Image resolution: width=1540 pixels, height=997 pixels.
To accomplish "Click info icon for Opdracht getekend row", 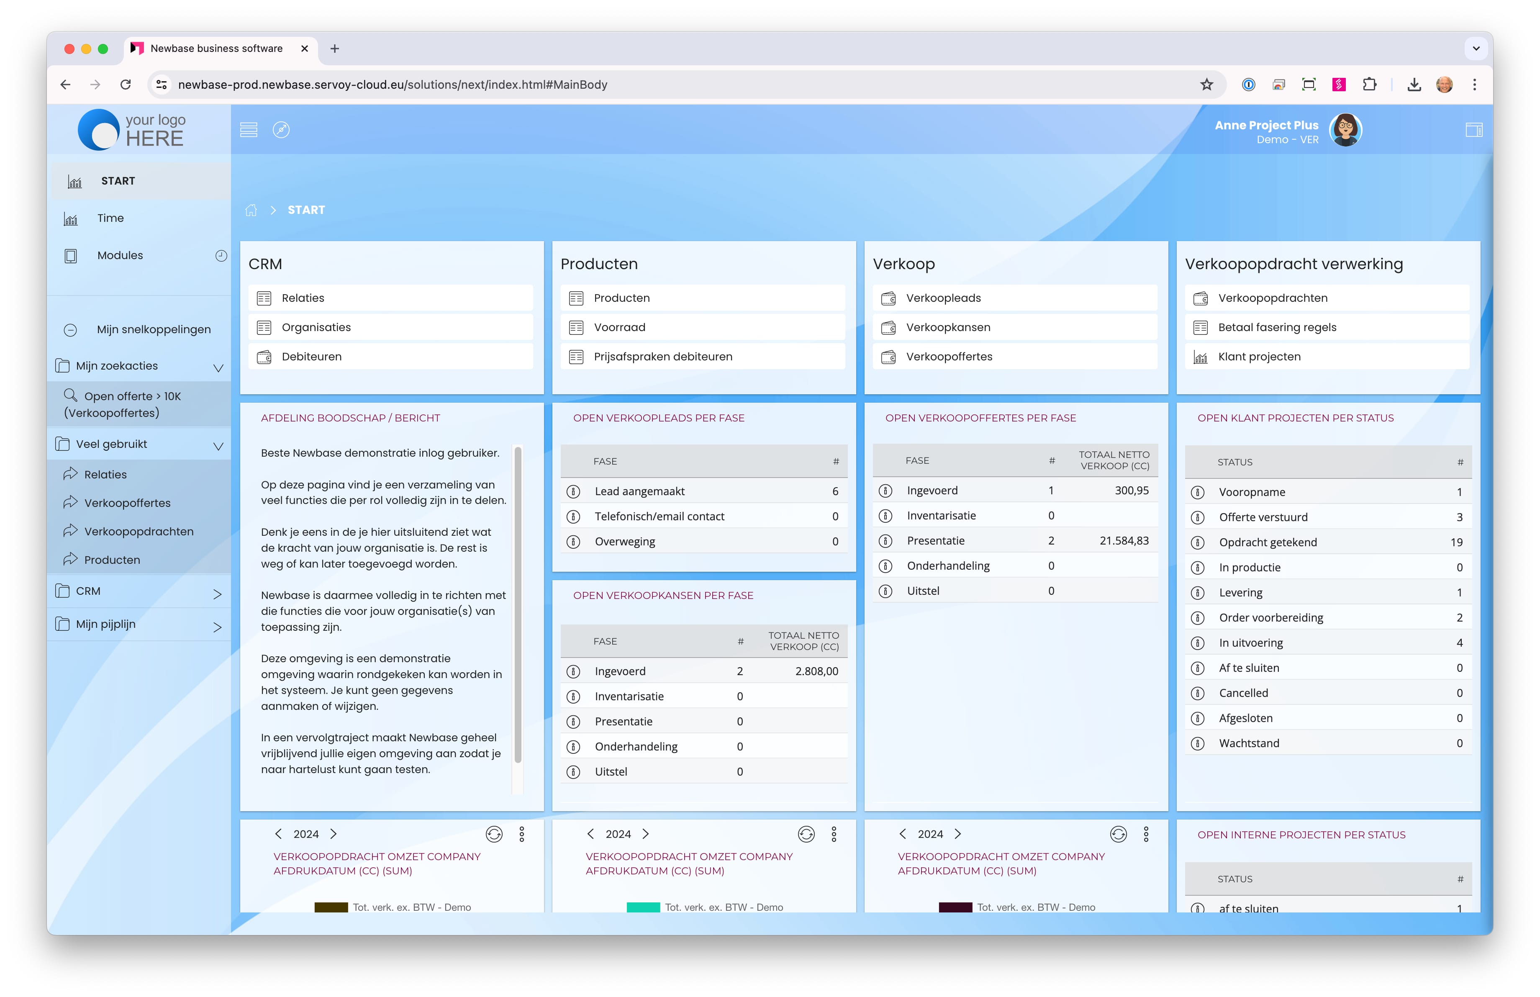I will (x=1198, y=542).
